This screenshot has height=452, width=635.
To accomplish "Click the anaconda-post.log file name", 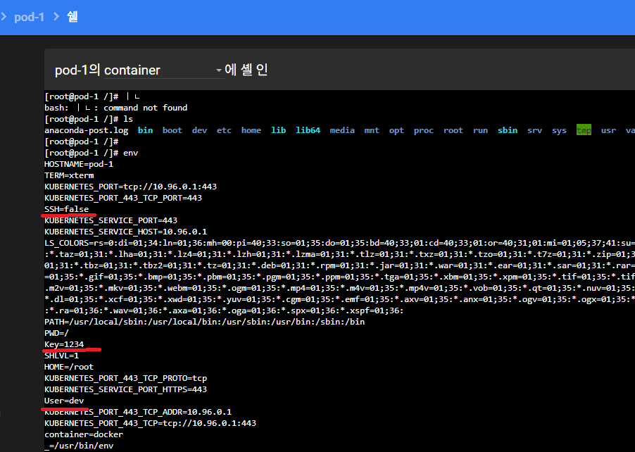I will point(86,130).
